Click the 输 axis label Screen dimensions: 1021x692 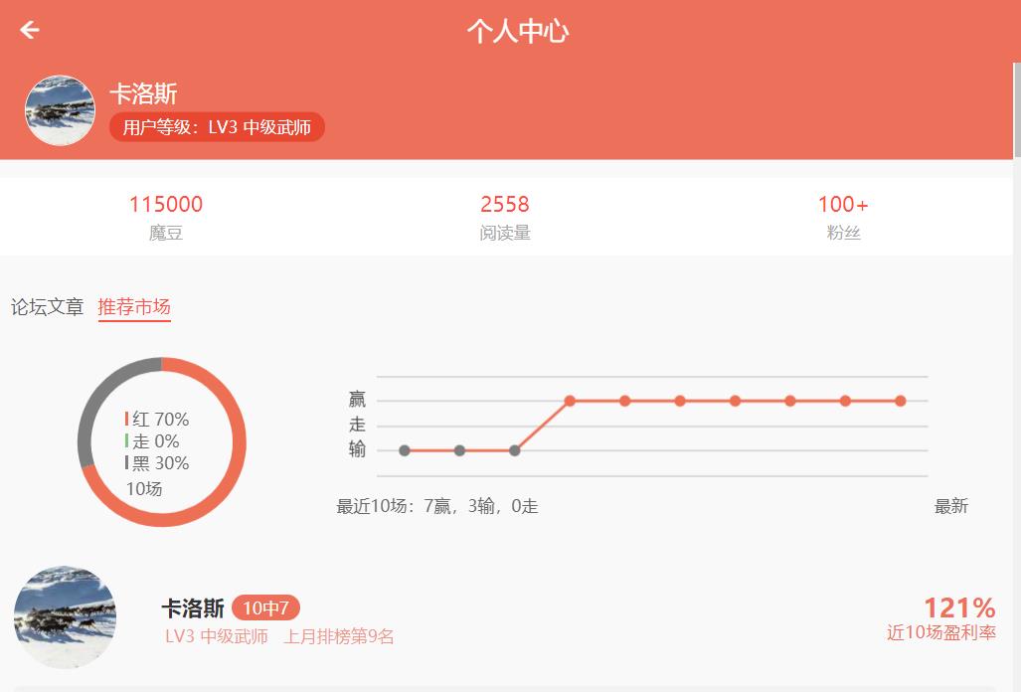tap(357, 449)
